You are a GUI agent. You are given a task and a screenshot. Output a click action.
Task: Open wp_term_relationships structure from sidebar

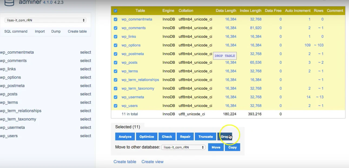coord(21,111)
